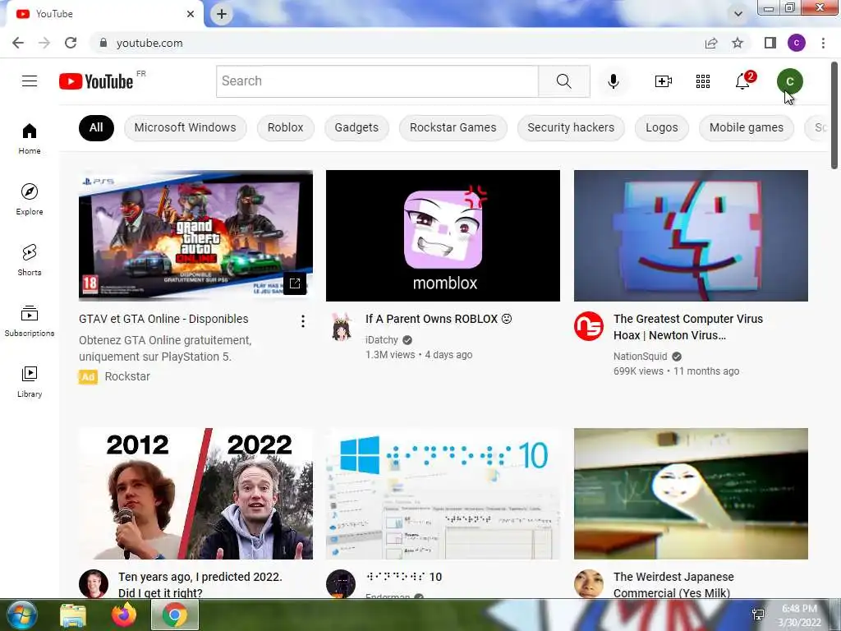Open Shorts in sidebar

30,260
